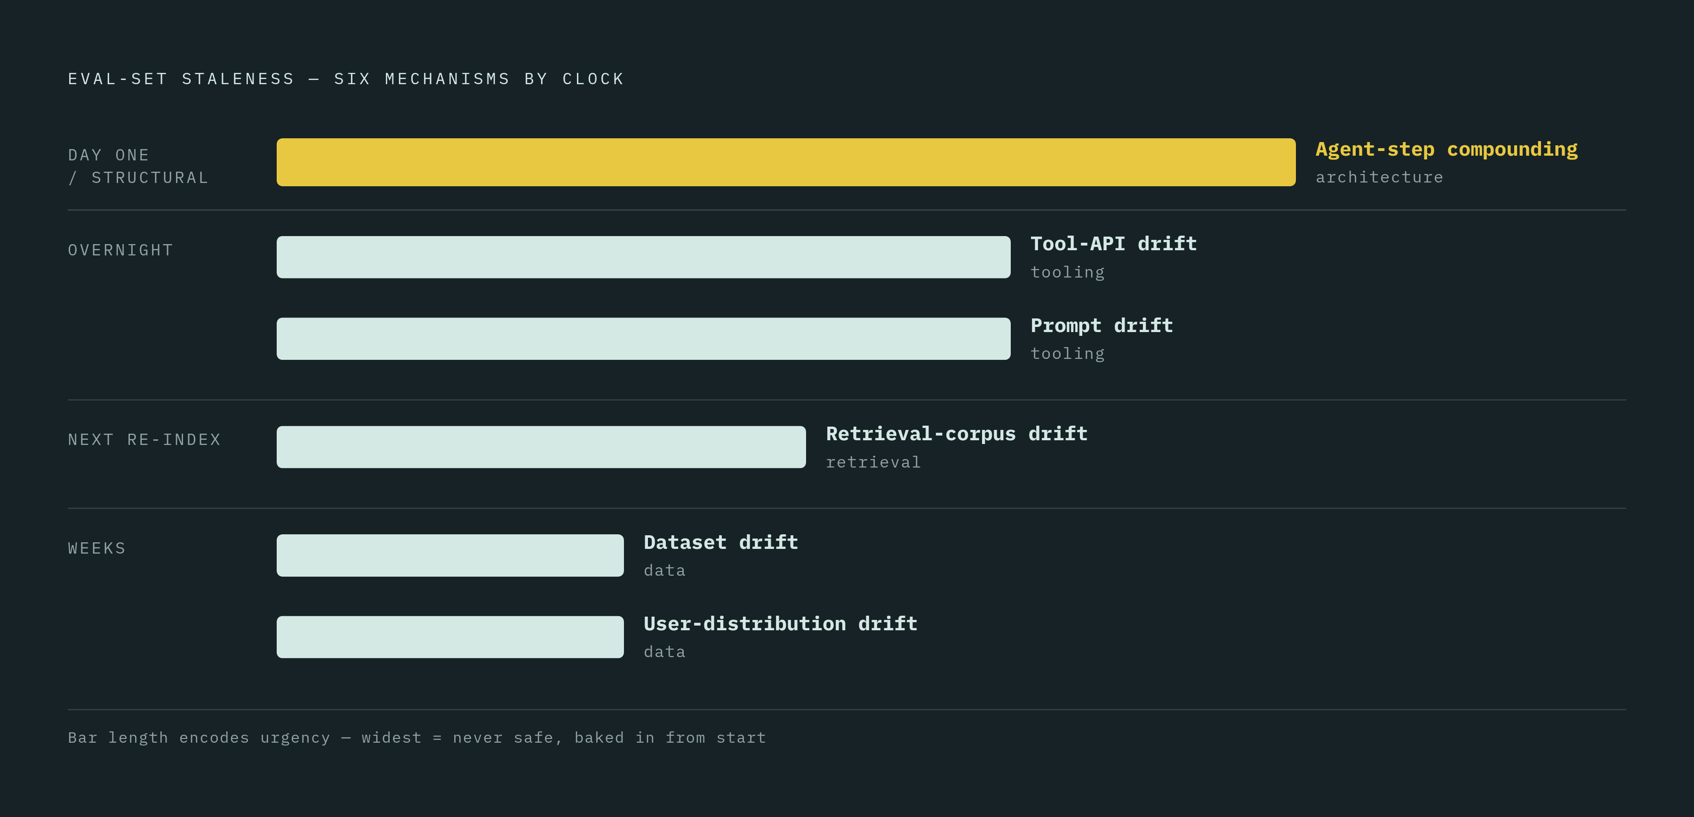Select the Tool-API drift bar
Viewport: 1694px width, 817px height.
[643, 257]
